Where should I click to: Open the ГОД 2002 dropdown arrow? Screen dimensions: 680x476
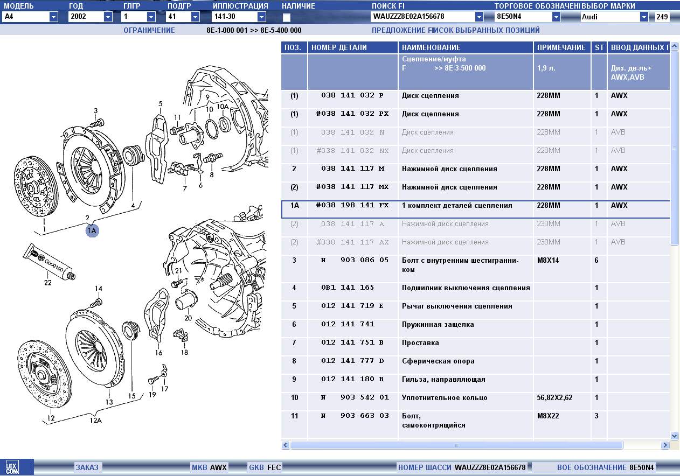coord(108,17)
